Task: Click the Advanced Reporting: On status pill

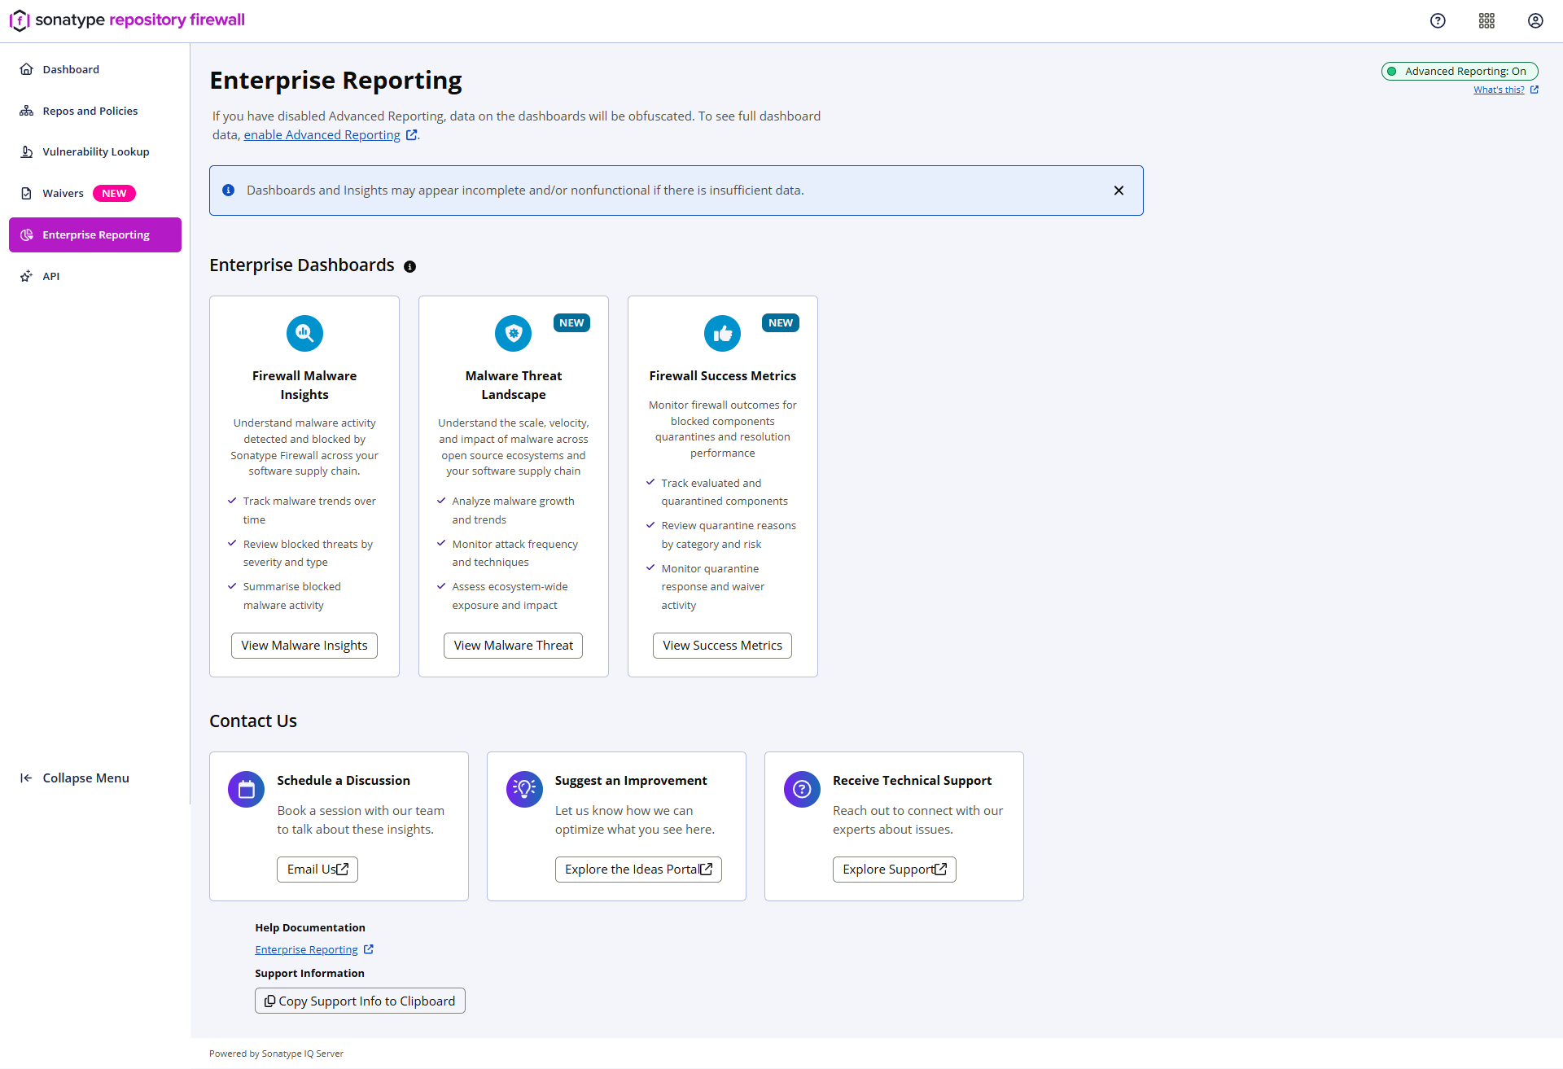Action: point(1460,72)
